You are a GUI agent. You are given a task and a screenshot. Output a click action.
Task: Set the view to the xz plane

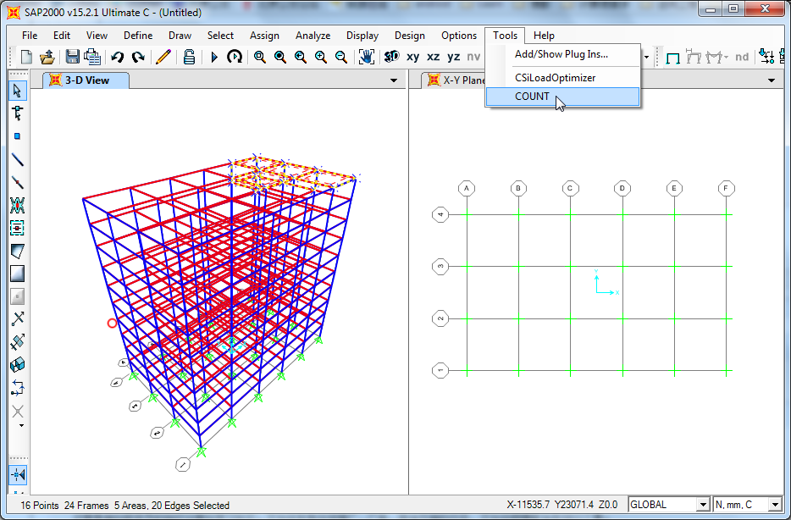[x=433, y=57]
